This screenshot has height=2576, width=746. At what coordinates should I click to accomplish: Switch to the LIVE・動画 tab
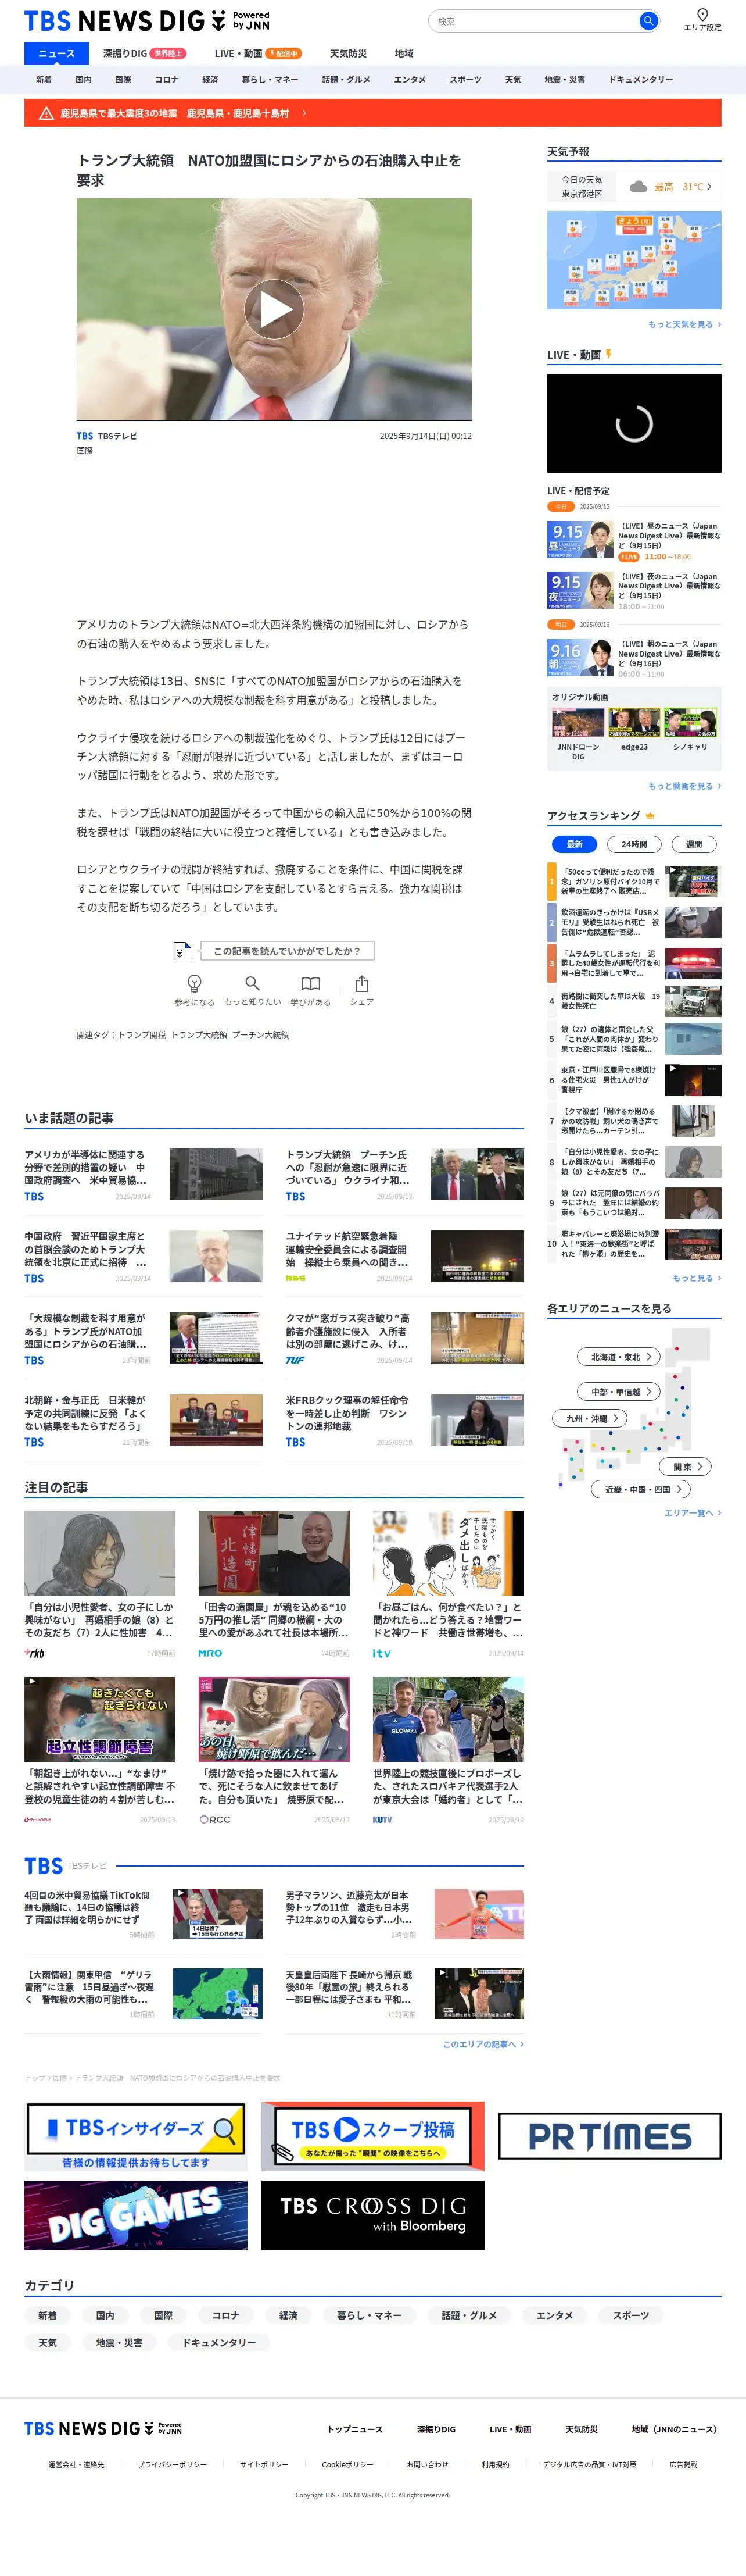[x=257, y=54]
